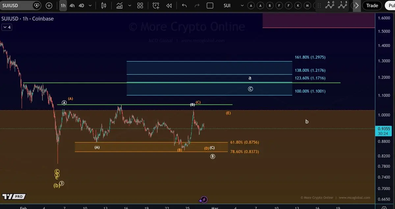Open the Indicators panel icon
This screenshot has height=209, width=395.
pyautogui.click(x=119, y=6)
